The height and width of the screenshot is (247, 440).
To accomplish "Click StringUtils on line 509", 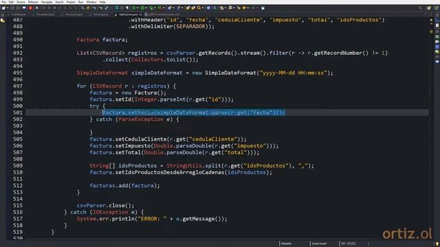I will click(184, 165).
